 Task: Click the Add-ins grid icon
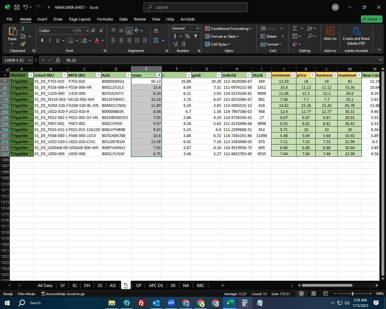[330, 31]
